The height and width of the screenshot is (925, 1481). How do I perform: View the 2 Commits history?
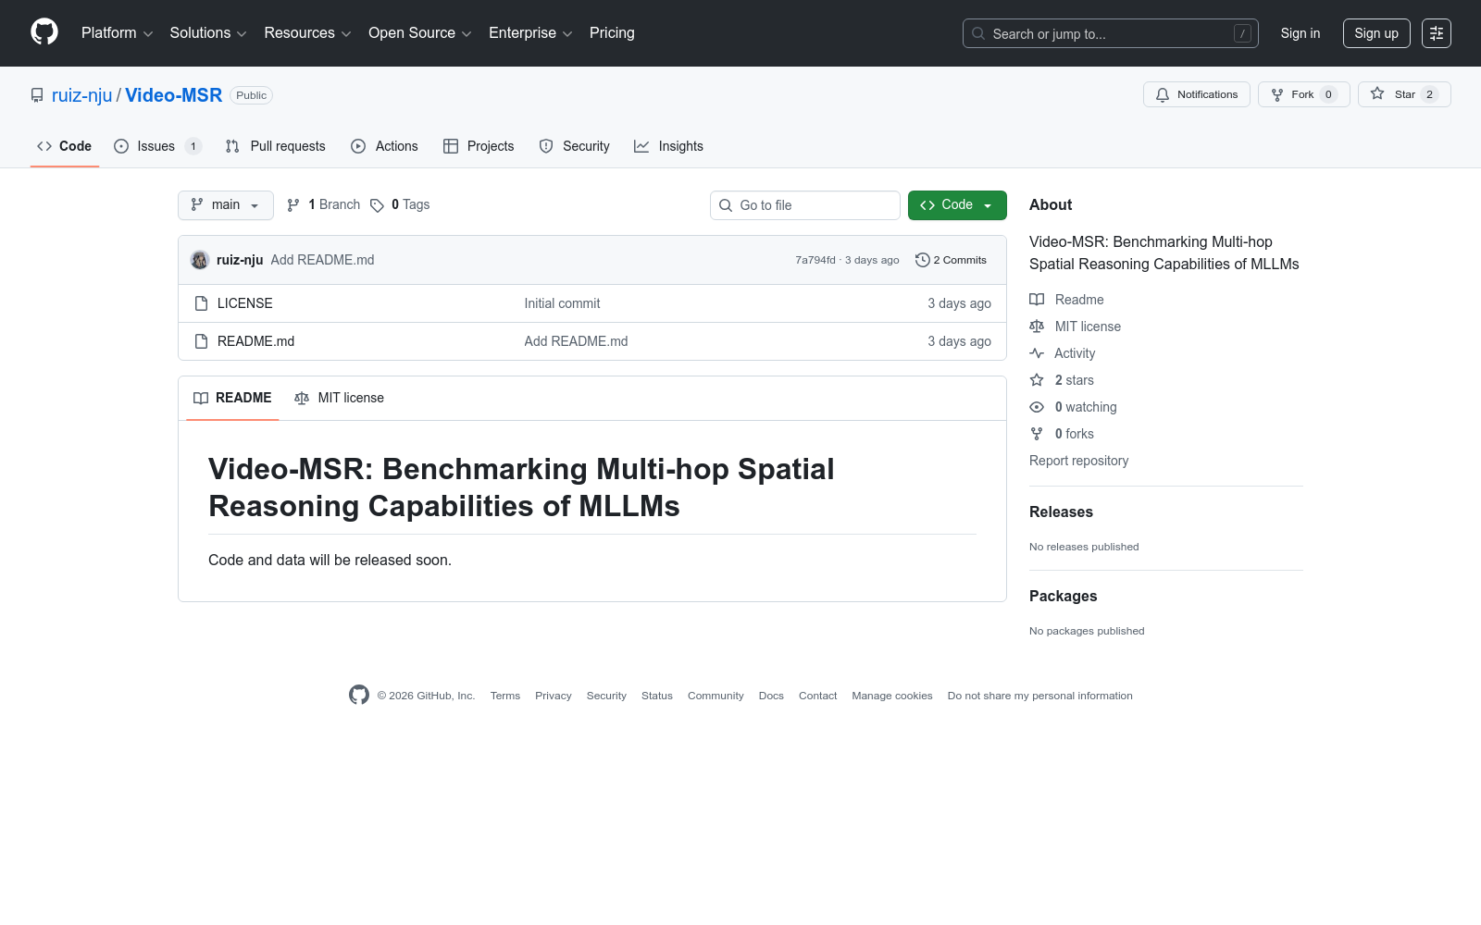tap(951, 260)
